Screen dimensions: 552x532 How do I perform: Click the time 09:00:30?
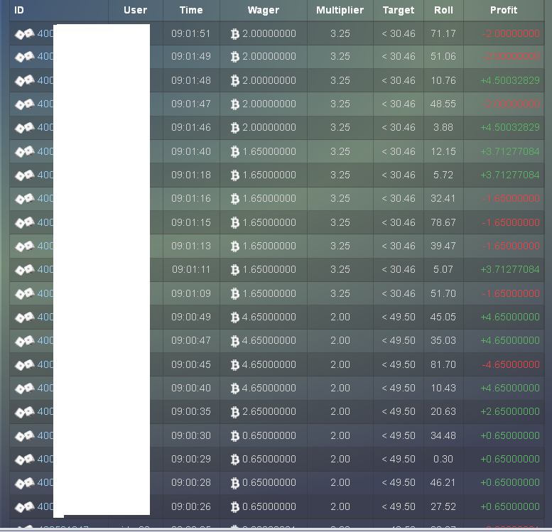click(x=191, y=436)
